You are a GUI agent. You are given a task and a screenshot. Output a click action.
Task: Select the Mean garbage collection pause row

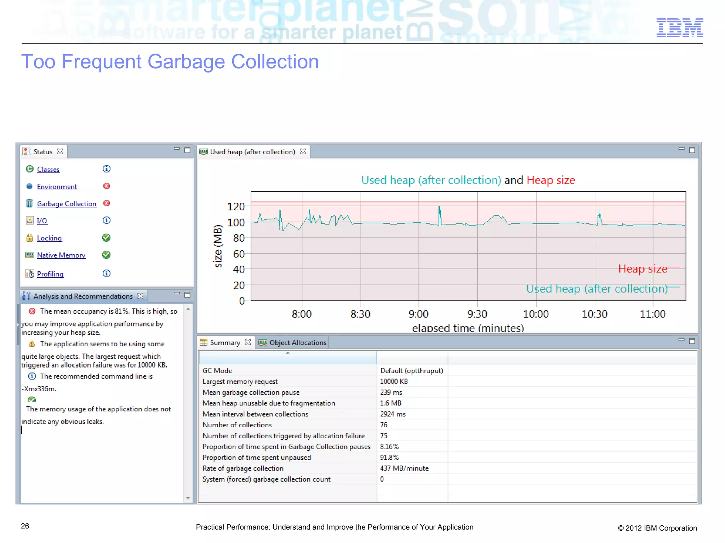coord(447,392)
